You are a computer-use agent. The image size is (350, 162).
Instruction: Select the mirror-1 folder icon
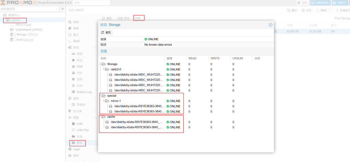[x=107, y=101]
